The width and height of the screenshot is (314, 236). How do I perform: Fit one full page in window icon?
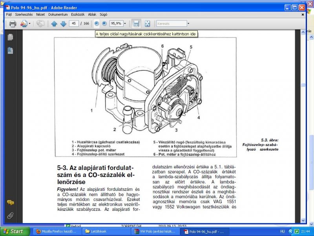[147, 24]
